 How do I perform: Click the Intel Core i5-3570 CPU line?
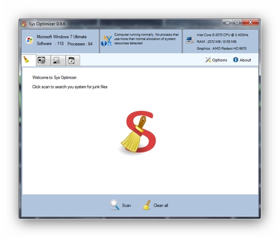pos(222,35)
